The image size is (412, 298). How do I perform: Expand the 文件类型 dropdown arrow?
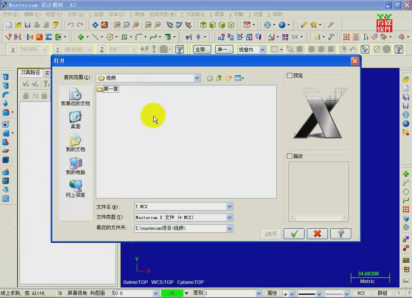coord(229,217)
